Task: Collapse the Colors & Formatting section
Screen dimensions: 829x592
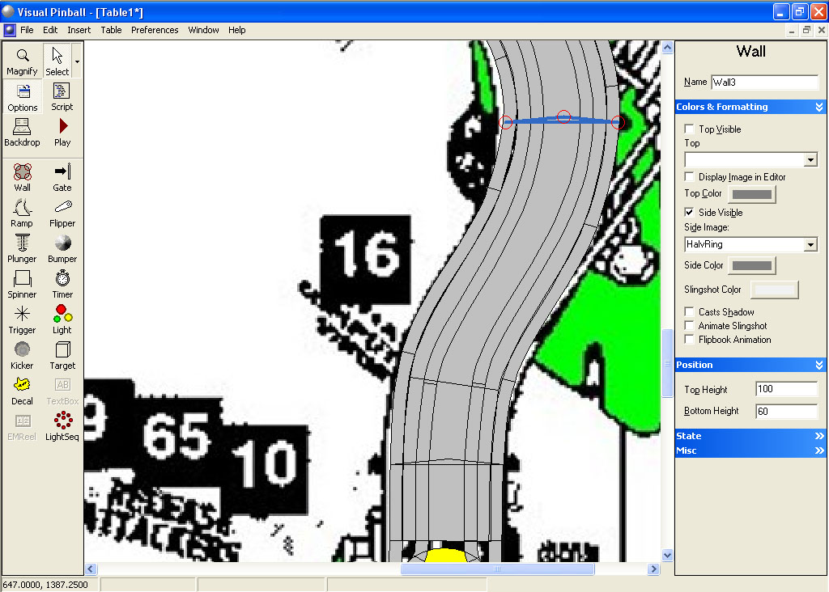Action: 818,107
